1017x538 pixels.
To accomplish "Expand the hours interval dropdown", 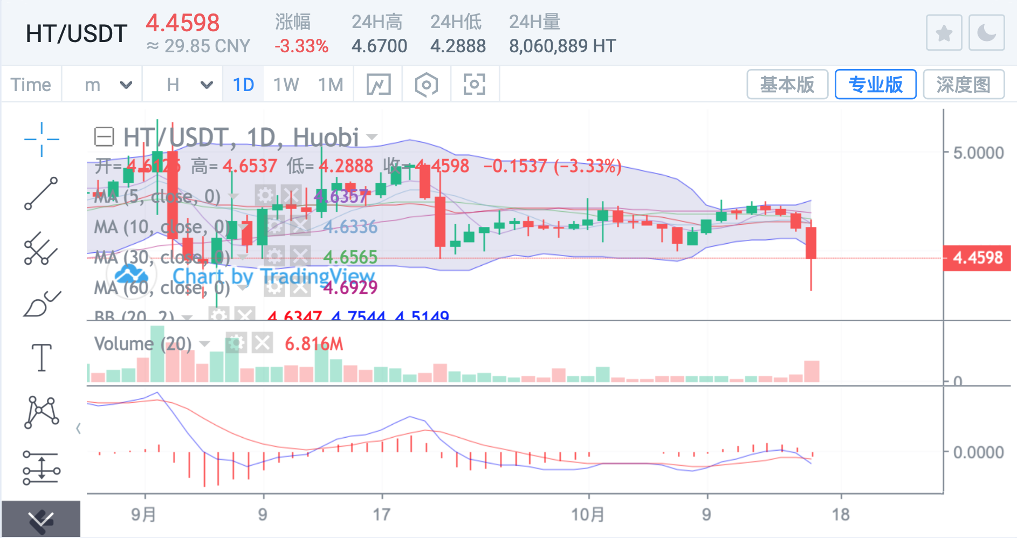I will [x=207, y=85].
